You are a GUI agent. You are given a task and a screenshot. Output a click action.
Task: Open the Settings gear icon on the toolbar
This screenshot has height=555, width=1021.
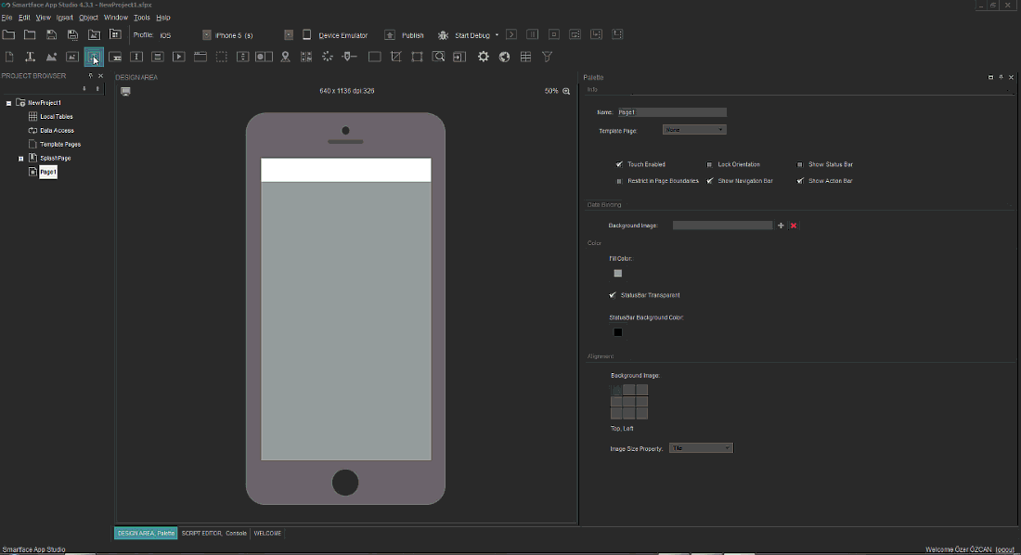point(483,57)
